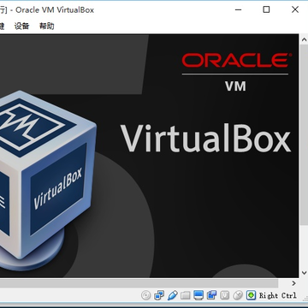Open the 帮助 menu
Screen dimensions: 308x308
click(x=47, y=27)
